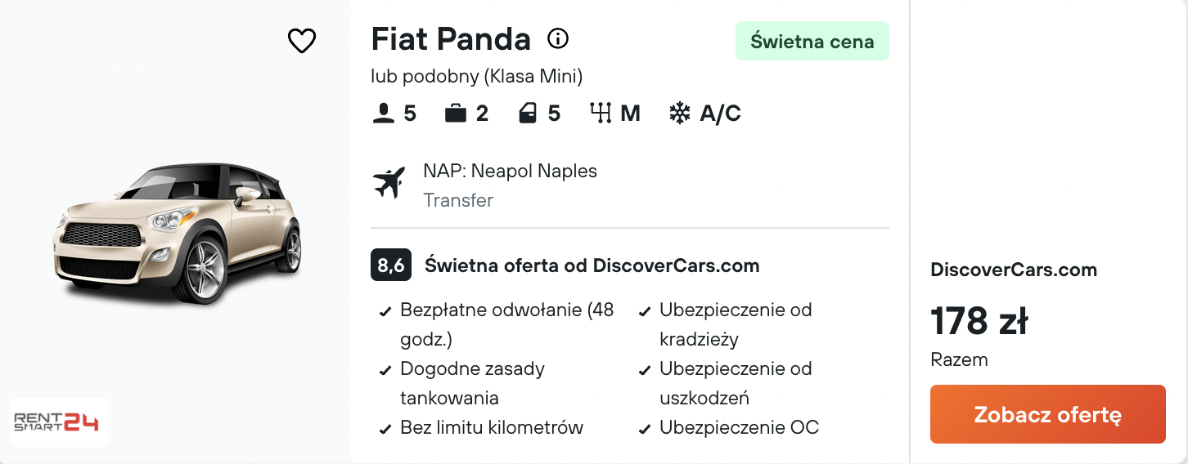Click the Świetna cena badge
1188x464 pixels.
(812, 41)
